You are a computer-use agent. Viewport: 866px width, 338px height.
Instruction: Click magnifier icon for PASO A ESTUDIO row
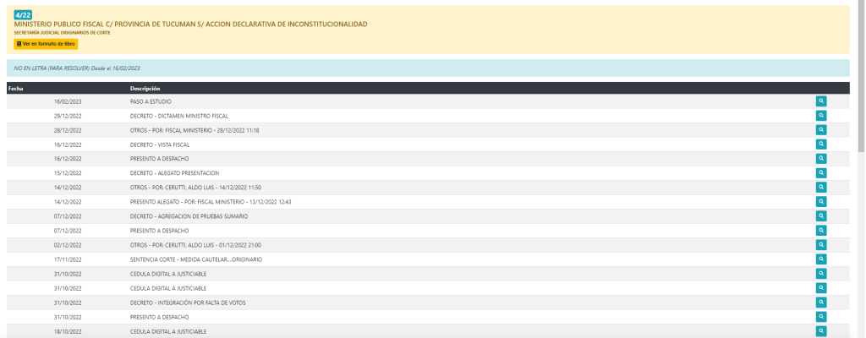tap(821, 101)
